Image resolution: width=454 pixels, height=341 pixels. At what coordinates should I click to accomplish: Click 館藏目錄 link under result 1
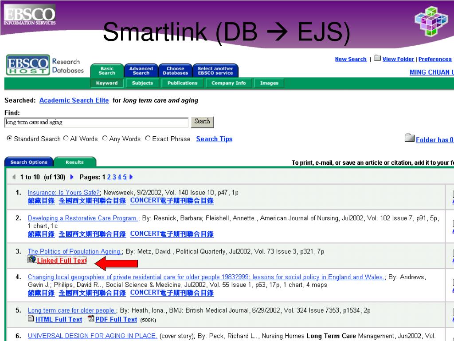coord(41,201)
